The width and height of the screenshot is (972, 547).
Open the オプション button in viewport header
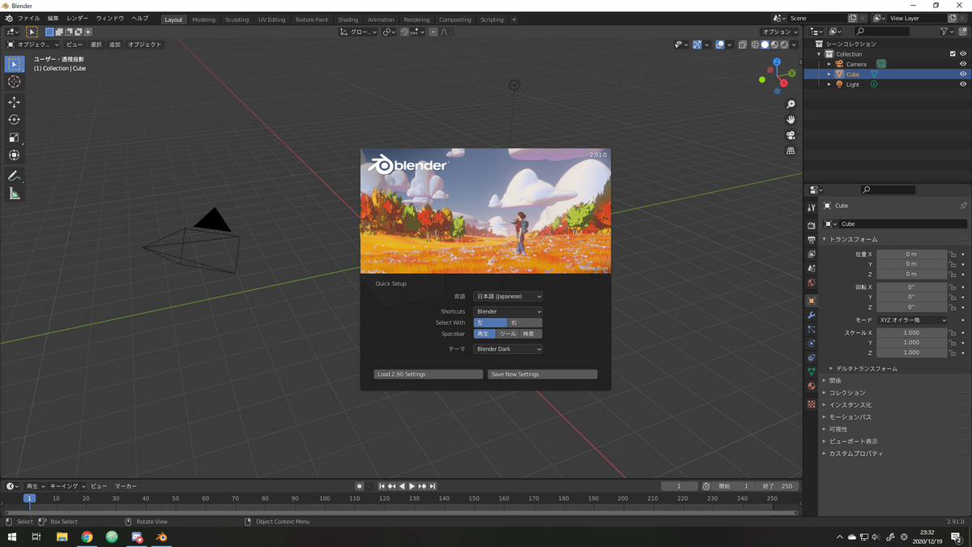click(780, 32)
